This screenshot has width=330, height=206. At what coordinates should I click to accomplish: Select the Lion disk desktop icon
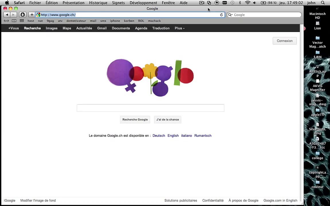pos(318,26)
